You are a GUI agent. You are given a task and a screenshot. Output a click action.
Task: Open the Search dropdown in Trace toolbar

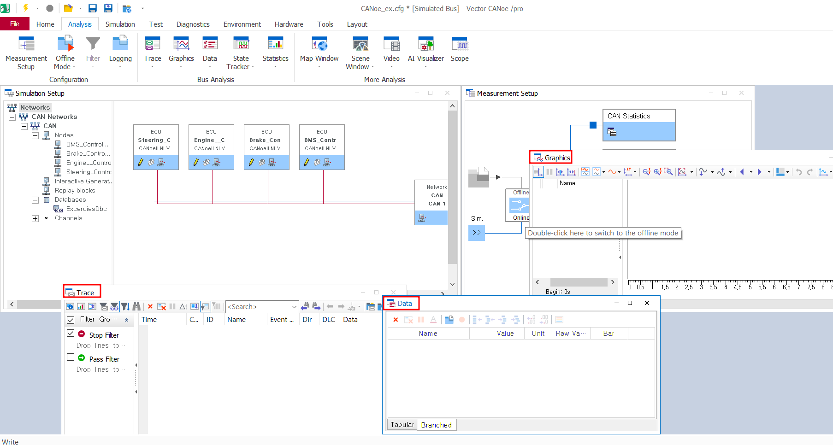click(x=294, y=307)
